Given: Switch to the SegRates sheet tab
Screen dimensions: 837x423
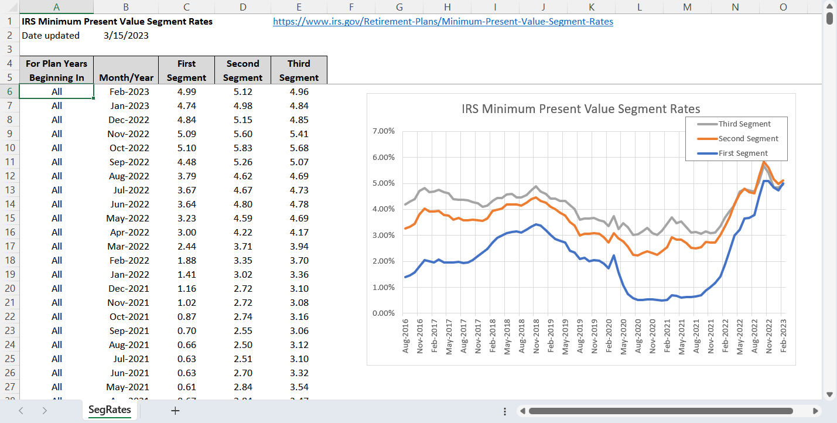Looking at the screenshot, I should pos(110,410).
